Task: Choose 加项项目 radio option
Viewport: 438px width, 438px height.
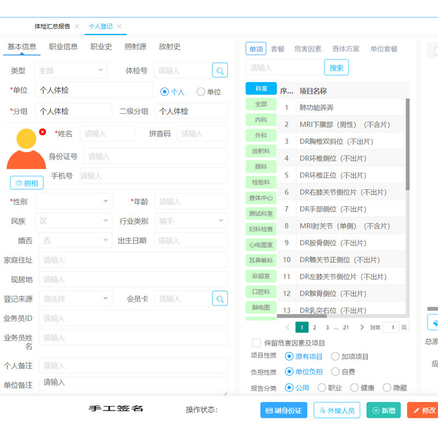Action: pyautogui.click(x=336, y=356)
